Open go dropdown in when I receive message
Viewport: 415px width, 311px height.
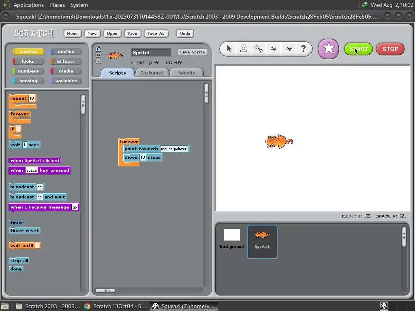tap(75, 207)
